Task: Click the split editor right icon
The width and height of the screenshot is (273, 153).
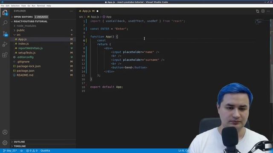Action: (263, 11)
